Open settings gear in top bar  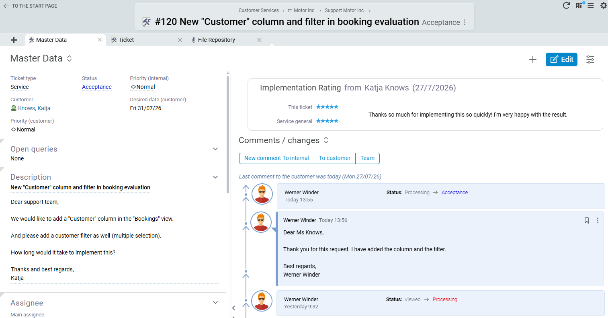click(604, 6)
